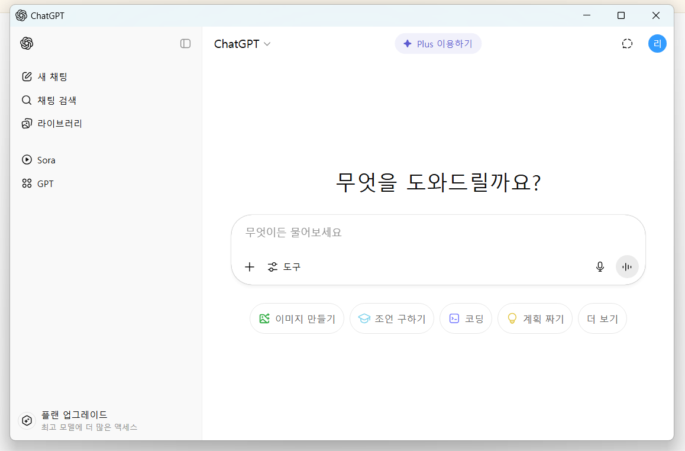Select the 이미지 만들기 suggestion chip
Viewport: 685px width, 451px height.
[296, 318]
